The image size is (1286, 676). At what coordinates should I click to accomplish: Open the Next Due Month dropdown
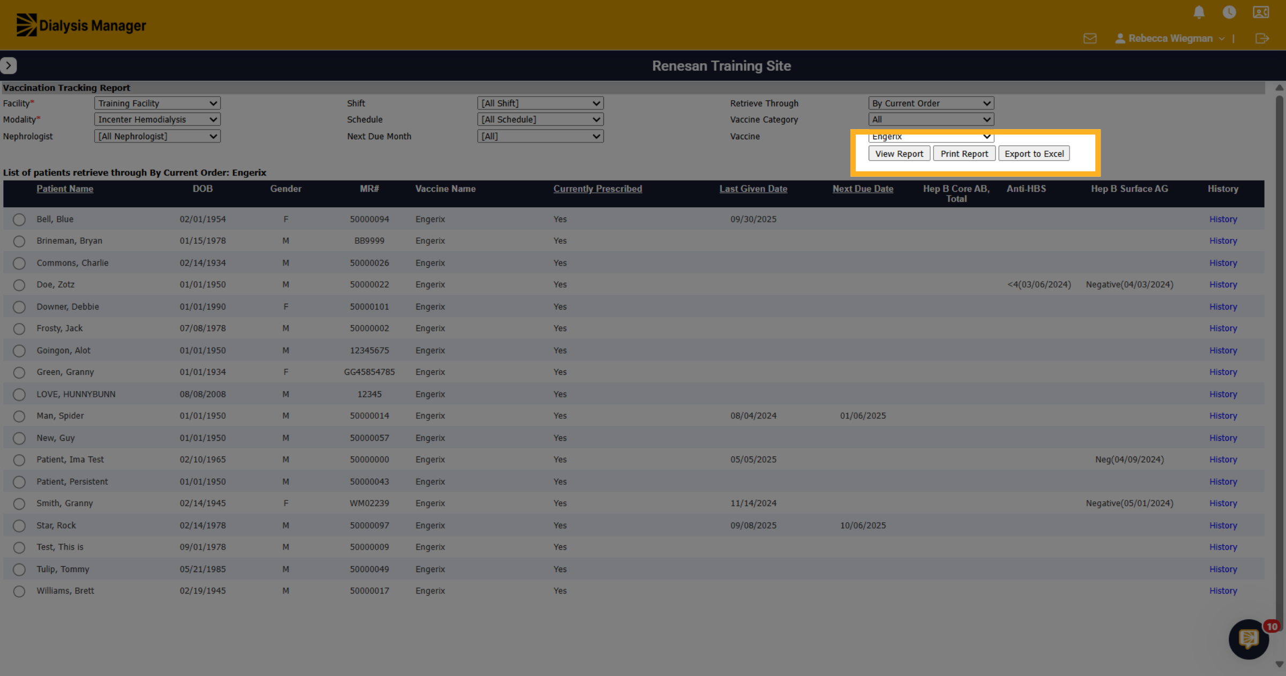(x=540, y=136)
